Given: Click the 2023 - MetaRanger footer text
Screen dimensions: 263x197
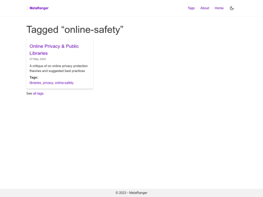Looking at the screenshot, I should (131, 193).
